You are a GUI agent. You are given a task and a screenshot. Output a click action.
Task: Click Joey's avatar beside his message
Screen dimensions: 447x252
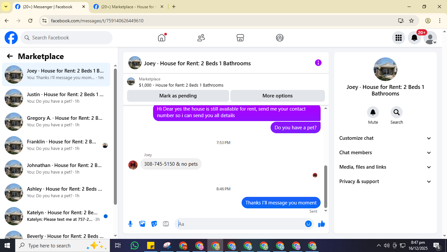click(x=133, y=165)
